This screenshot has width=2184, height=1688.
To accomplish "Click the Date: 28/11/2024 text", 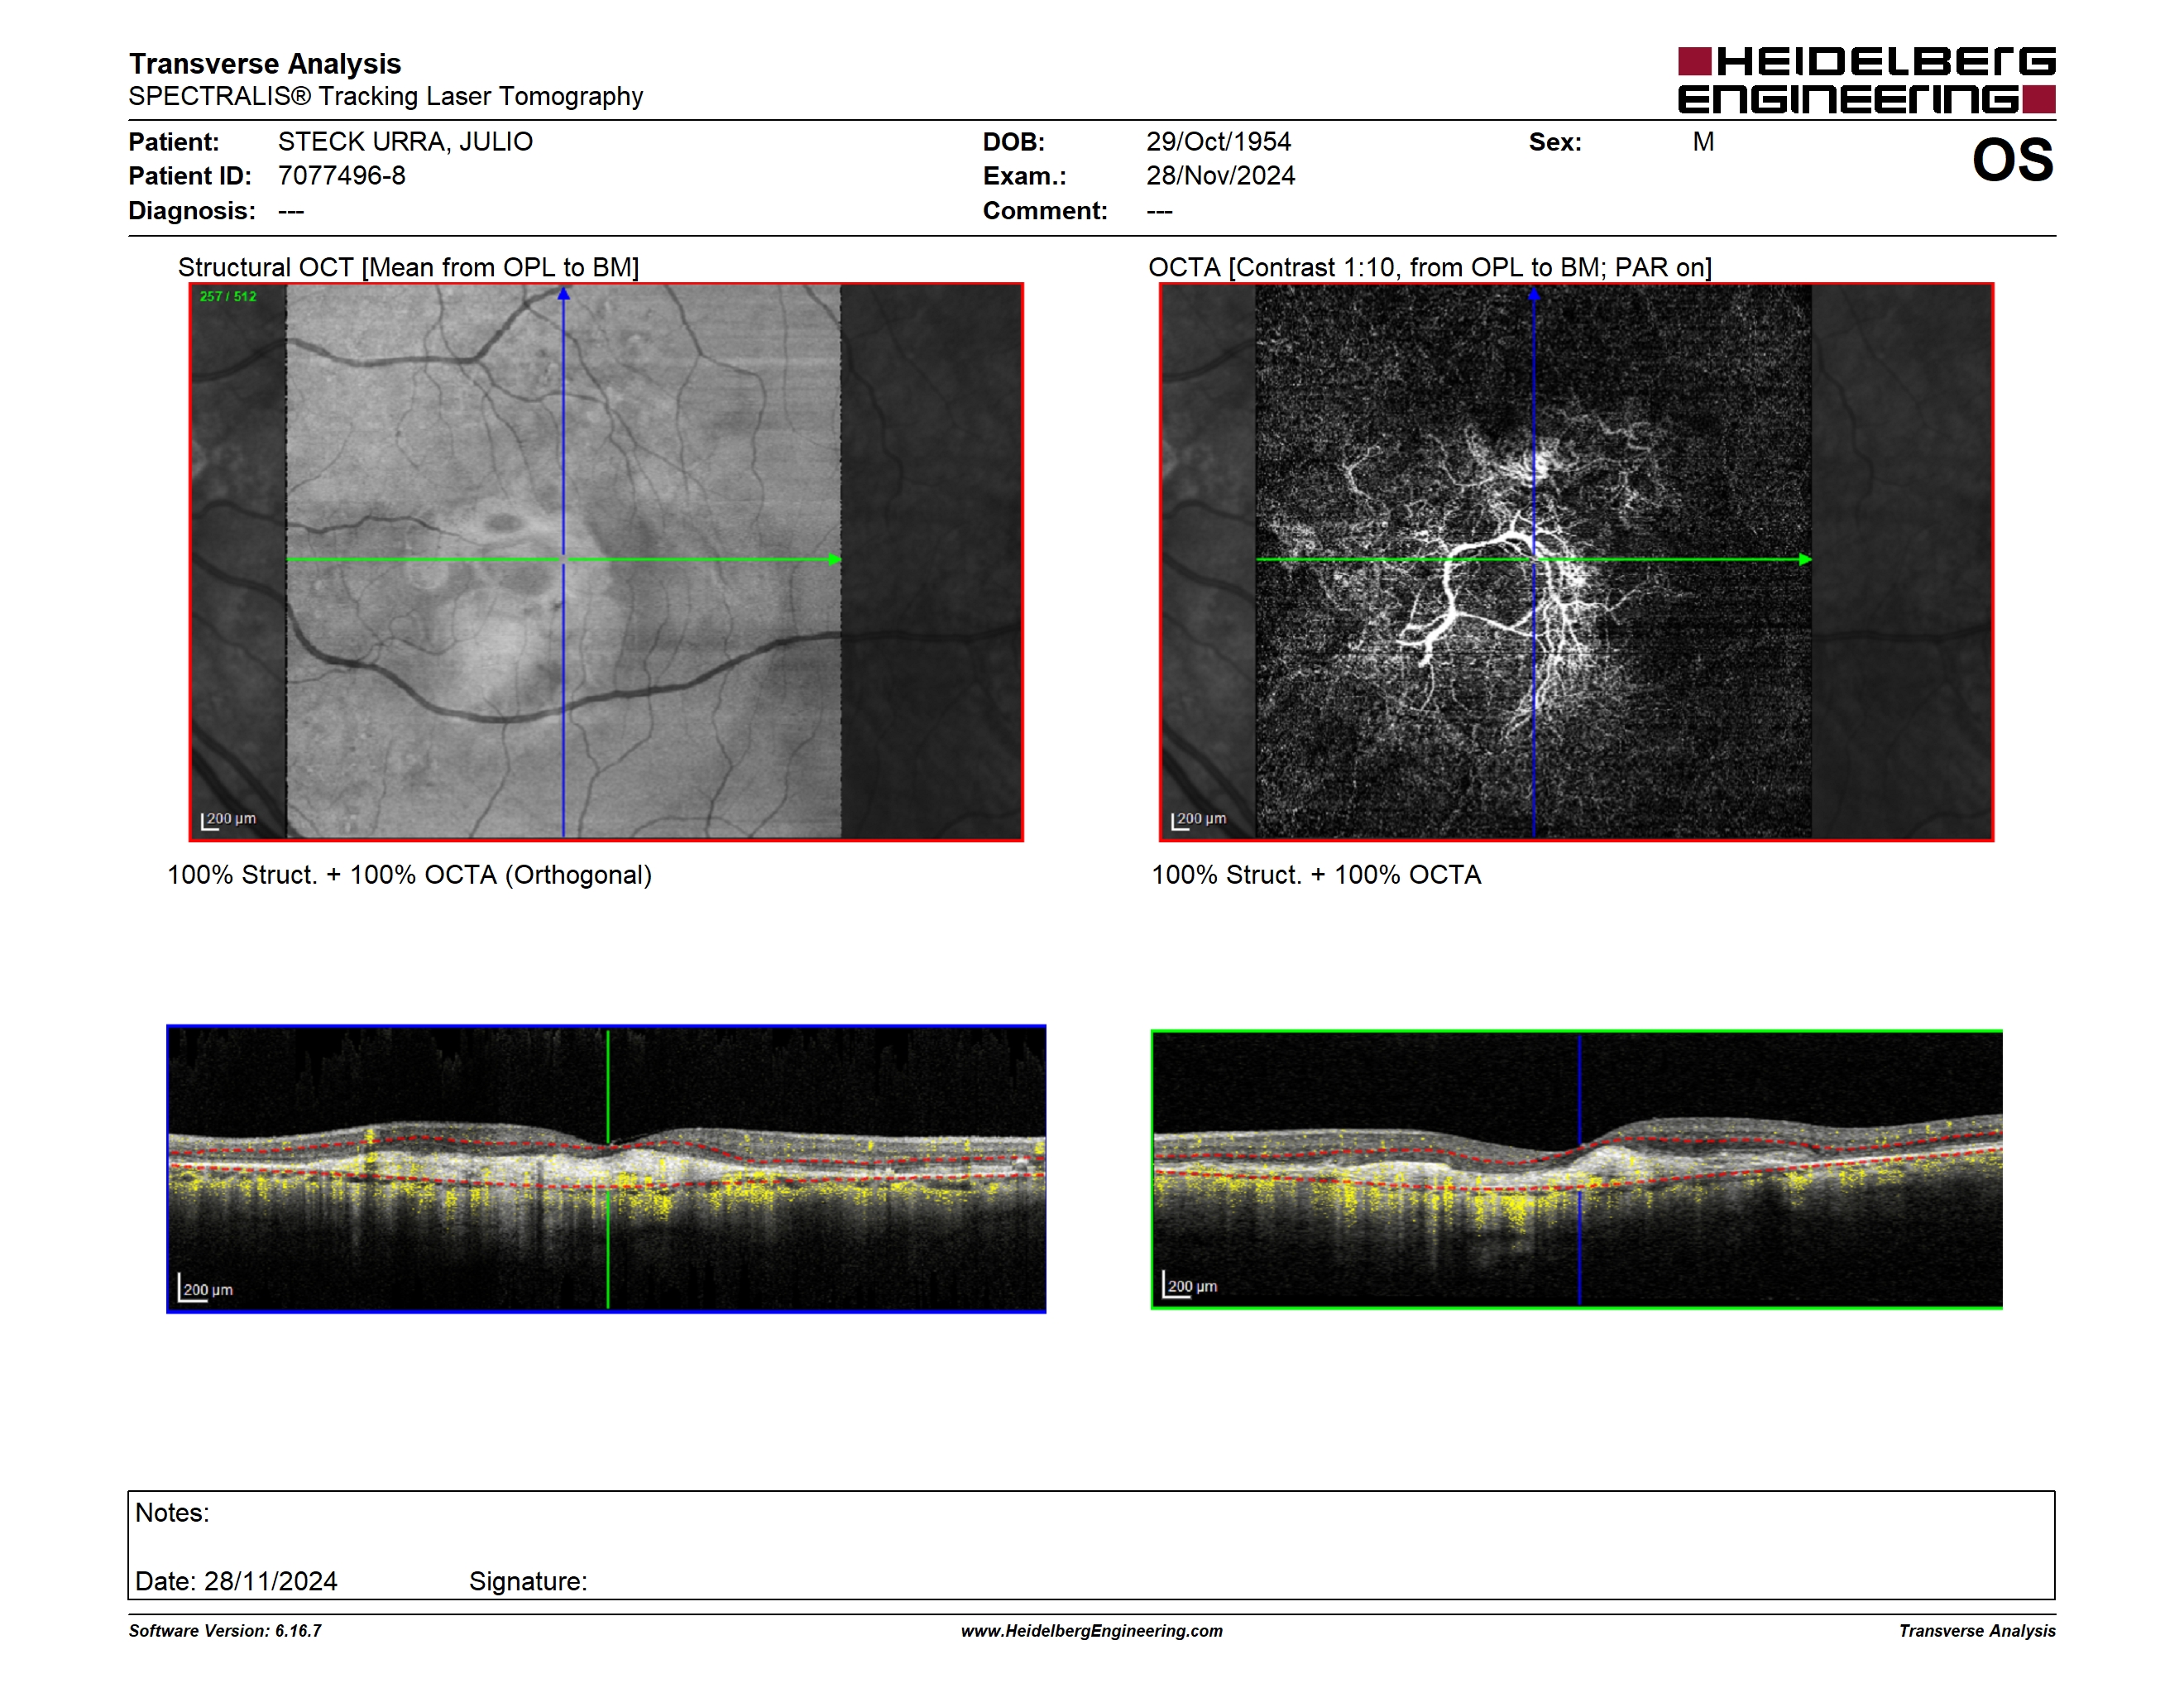I will coord(236,1581).
